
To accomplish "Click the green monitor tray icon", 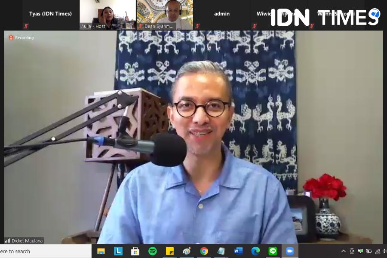I will 360,251.
